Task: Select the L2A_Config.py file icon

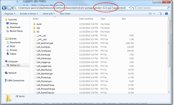Action: [x=35, y=47]
